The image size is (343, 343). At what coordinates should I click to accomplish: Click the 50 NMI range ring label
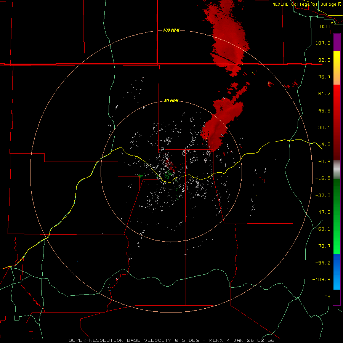(x=171, y=101)
